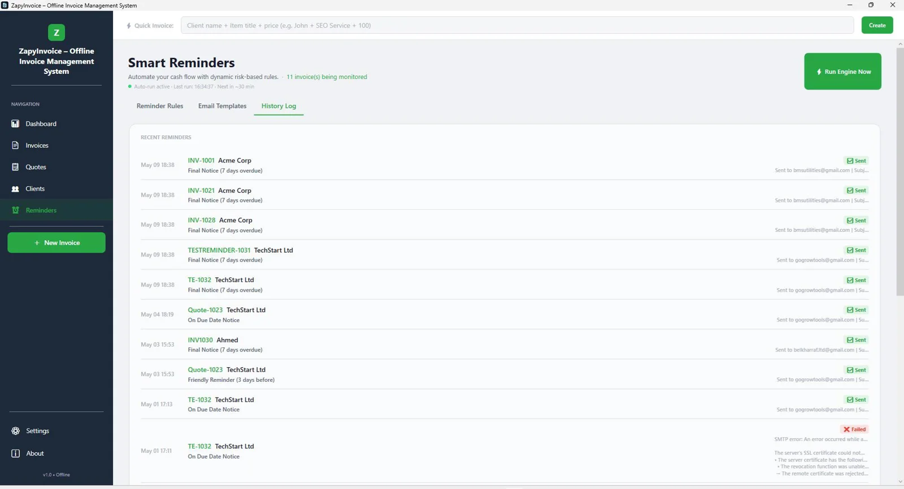Viewport: 904px width, 489px height.
Task: Click Sent status badge for INV-1001
Action: click(x=857, y=161)
